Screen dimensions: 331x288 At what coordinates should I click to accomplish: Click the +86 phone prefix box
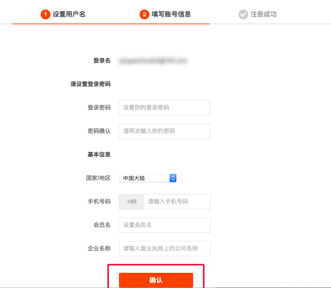coord(131,202)
